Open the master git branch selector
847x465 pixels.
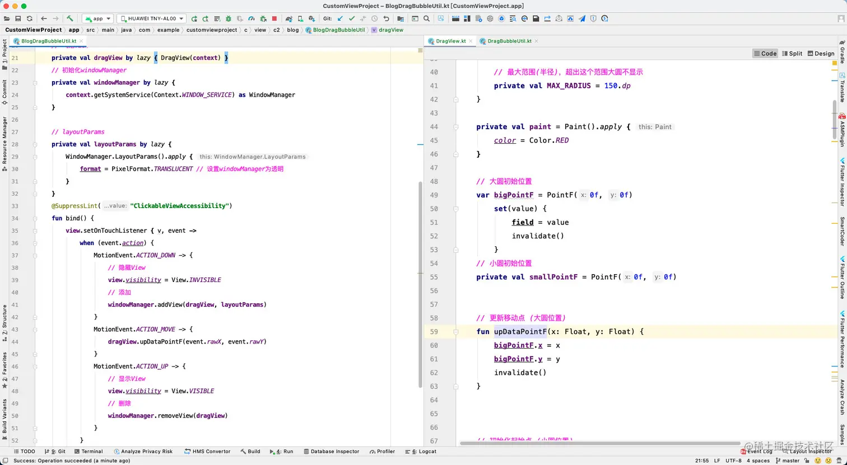coord(787,461)
